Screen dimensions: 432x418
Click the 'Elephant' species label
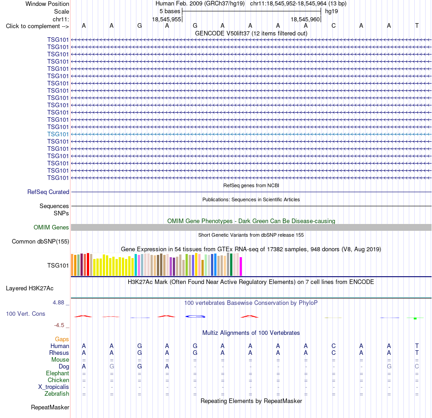point(57,373)
